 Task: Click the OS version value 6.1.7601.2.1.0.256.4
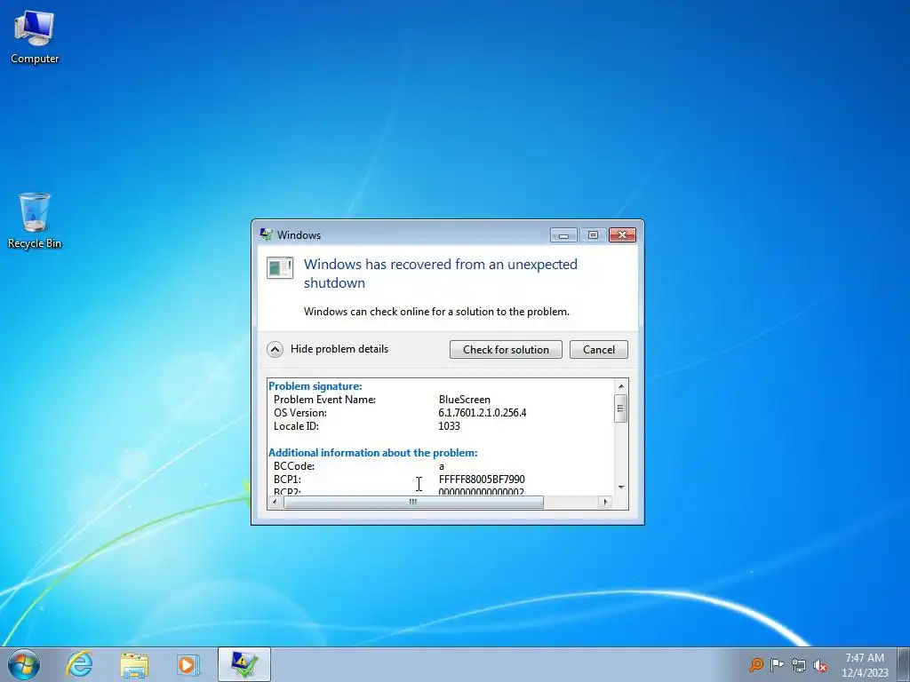click(x=483, y=413)
